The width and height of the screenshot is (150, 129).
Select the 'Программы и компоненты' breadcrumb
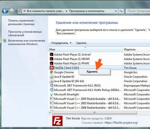pyautogui.click(x=87, y=11)
